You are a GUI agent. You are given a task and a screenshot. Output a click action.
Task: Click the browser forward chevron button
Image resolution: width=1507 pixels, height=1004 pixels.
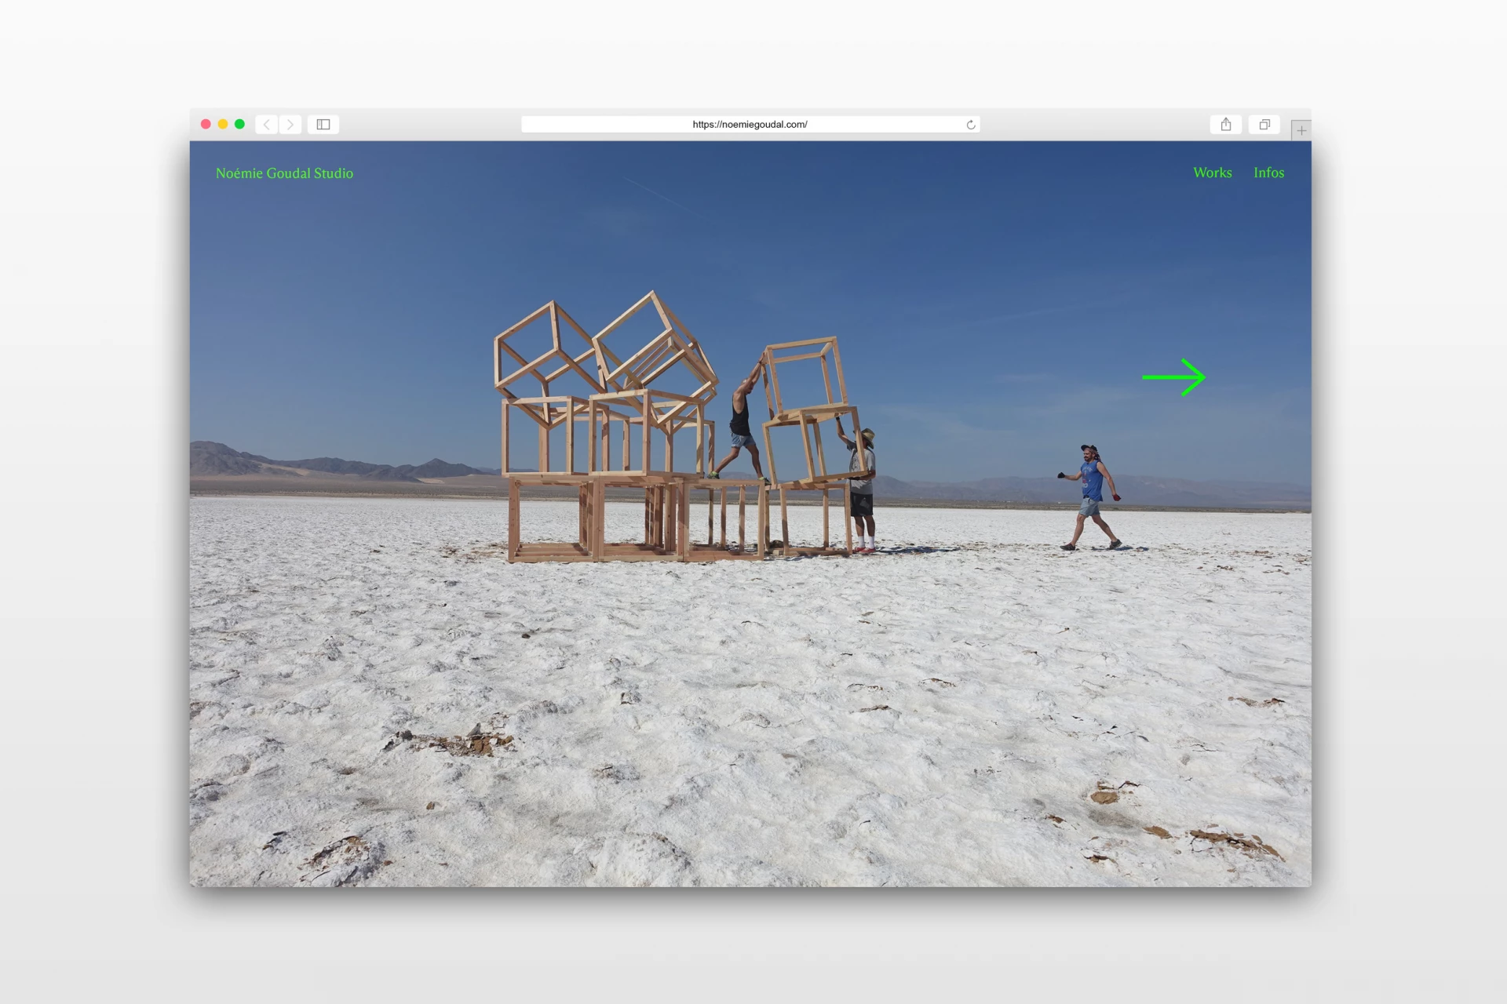tap(290, 125)
